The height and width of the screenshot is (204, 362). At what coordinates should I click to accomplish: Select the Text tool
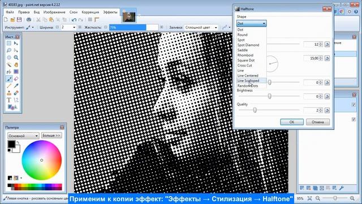(9, 100)
